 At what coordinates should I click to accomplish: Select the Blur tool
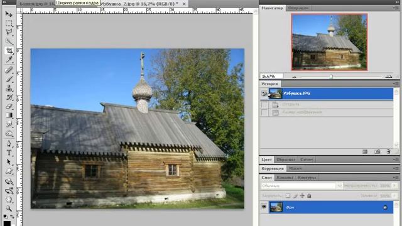pos(9,124)
